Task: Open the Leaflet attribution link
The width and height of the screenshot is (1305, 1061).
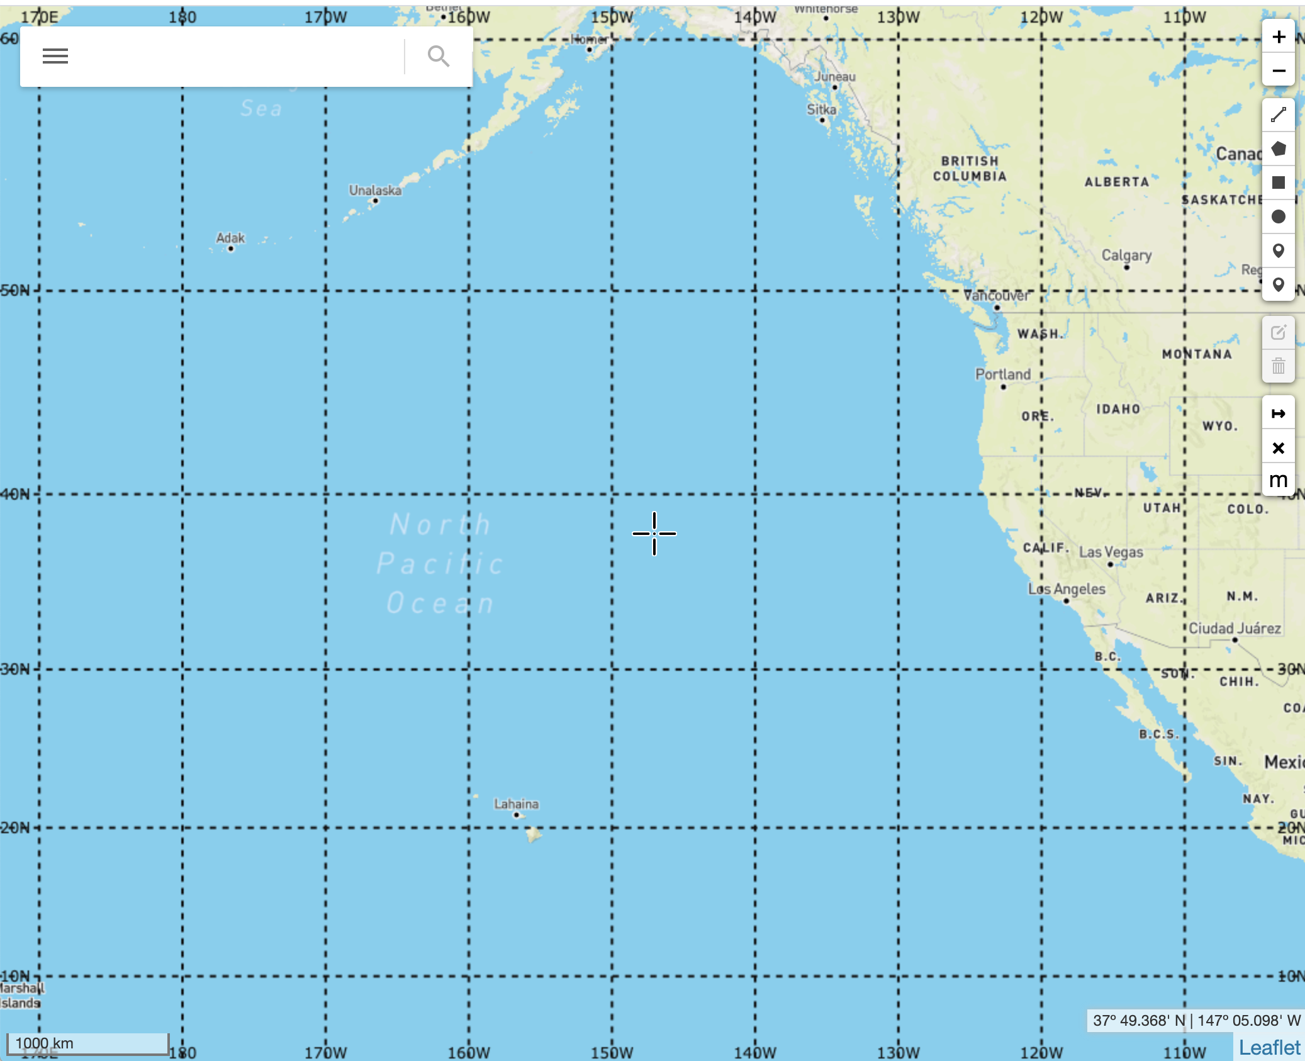Action: (1269, 1047)
